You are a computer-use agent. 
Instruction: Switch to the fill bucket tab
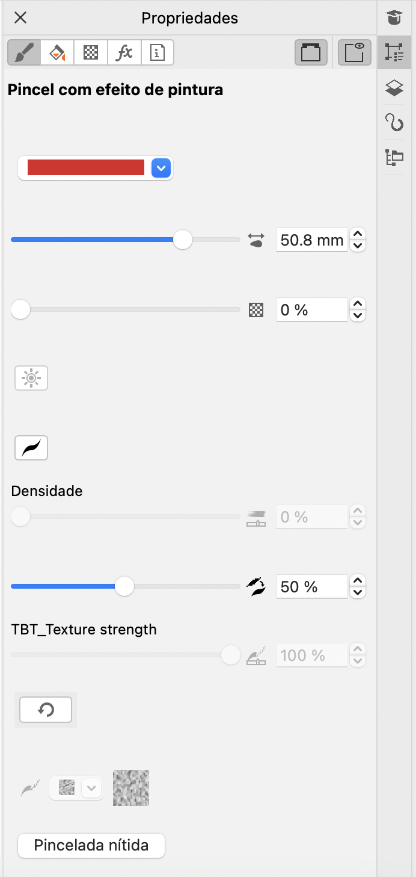click(x=57, y=52)
